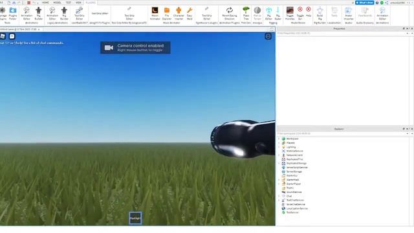The width and height of the screenshot is (414, 233).
Task: Switch to the MODEL ribbon tab
Action: [57, 3]
